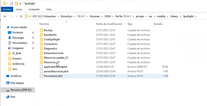This screenshot has height=106, width=207.
Task: Expand the hidden breadcrumb path chevrons
Action: pos(30,16)
